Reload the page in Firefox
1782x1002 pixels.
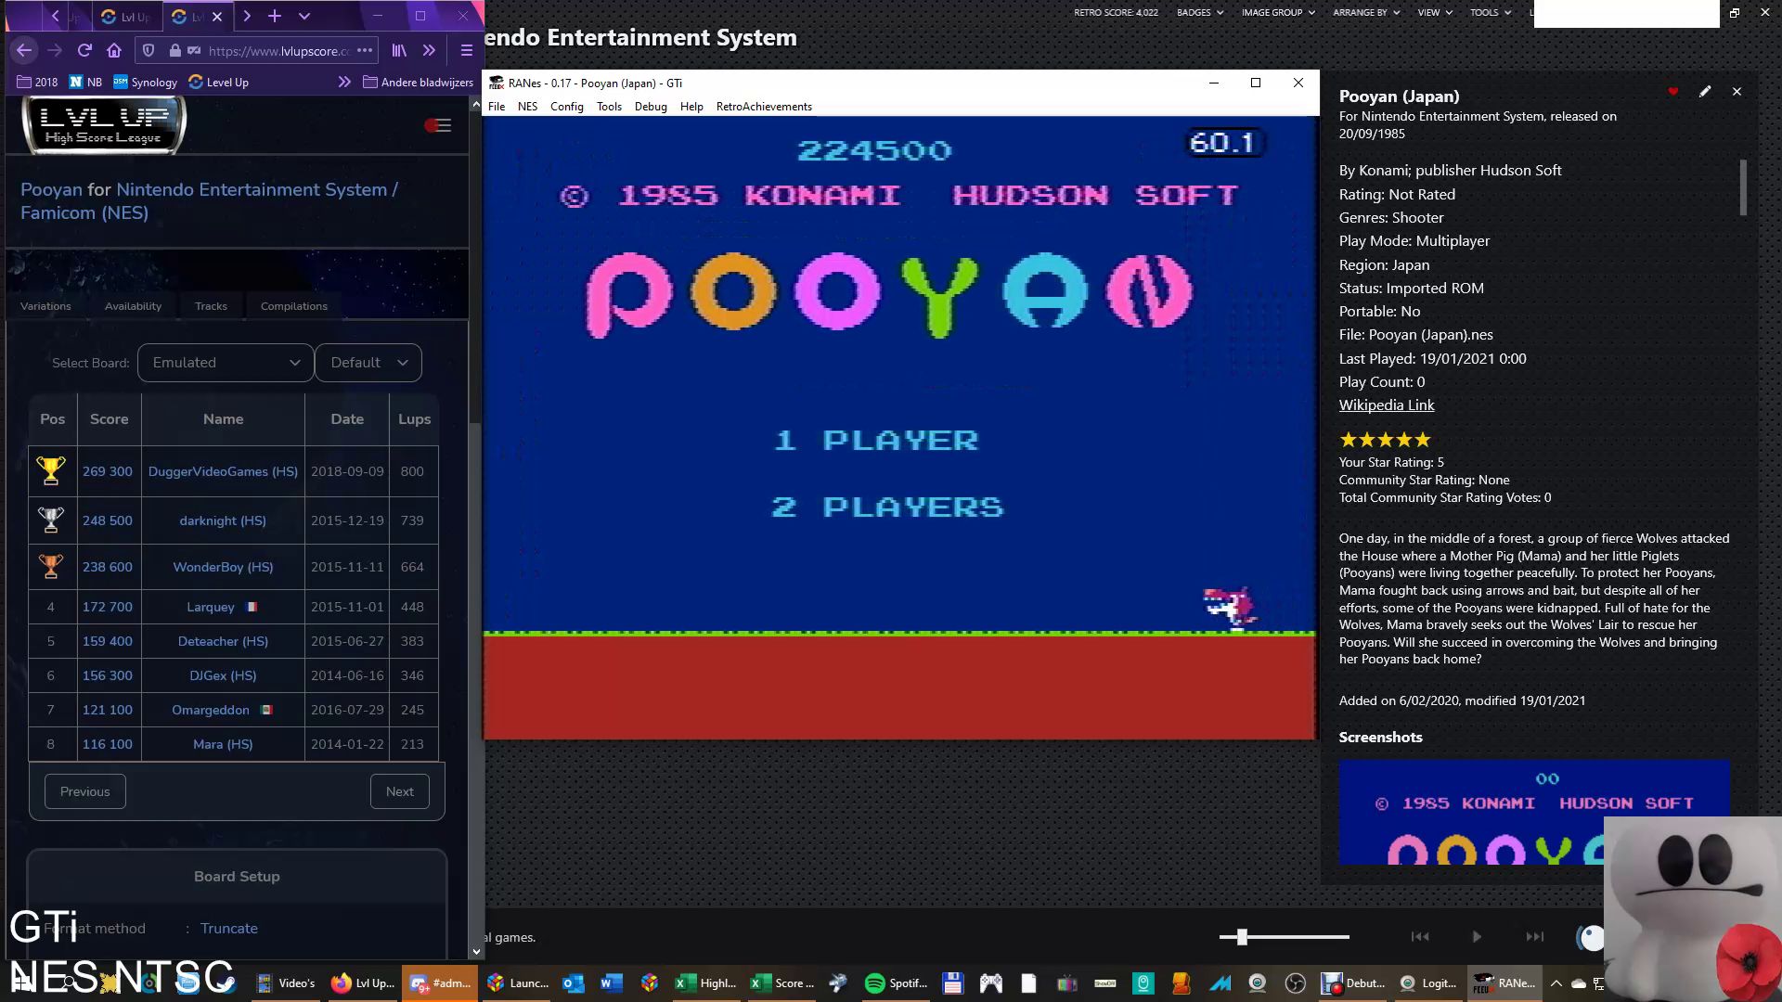[x=84, y=51]
